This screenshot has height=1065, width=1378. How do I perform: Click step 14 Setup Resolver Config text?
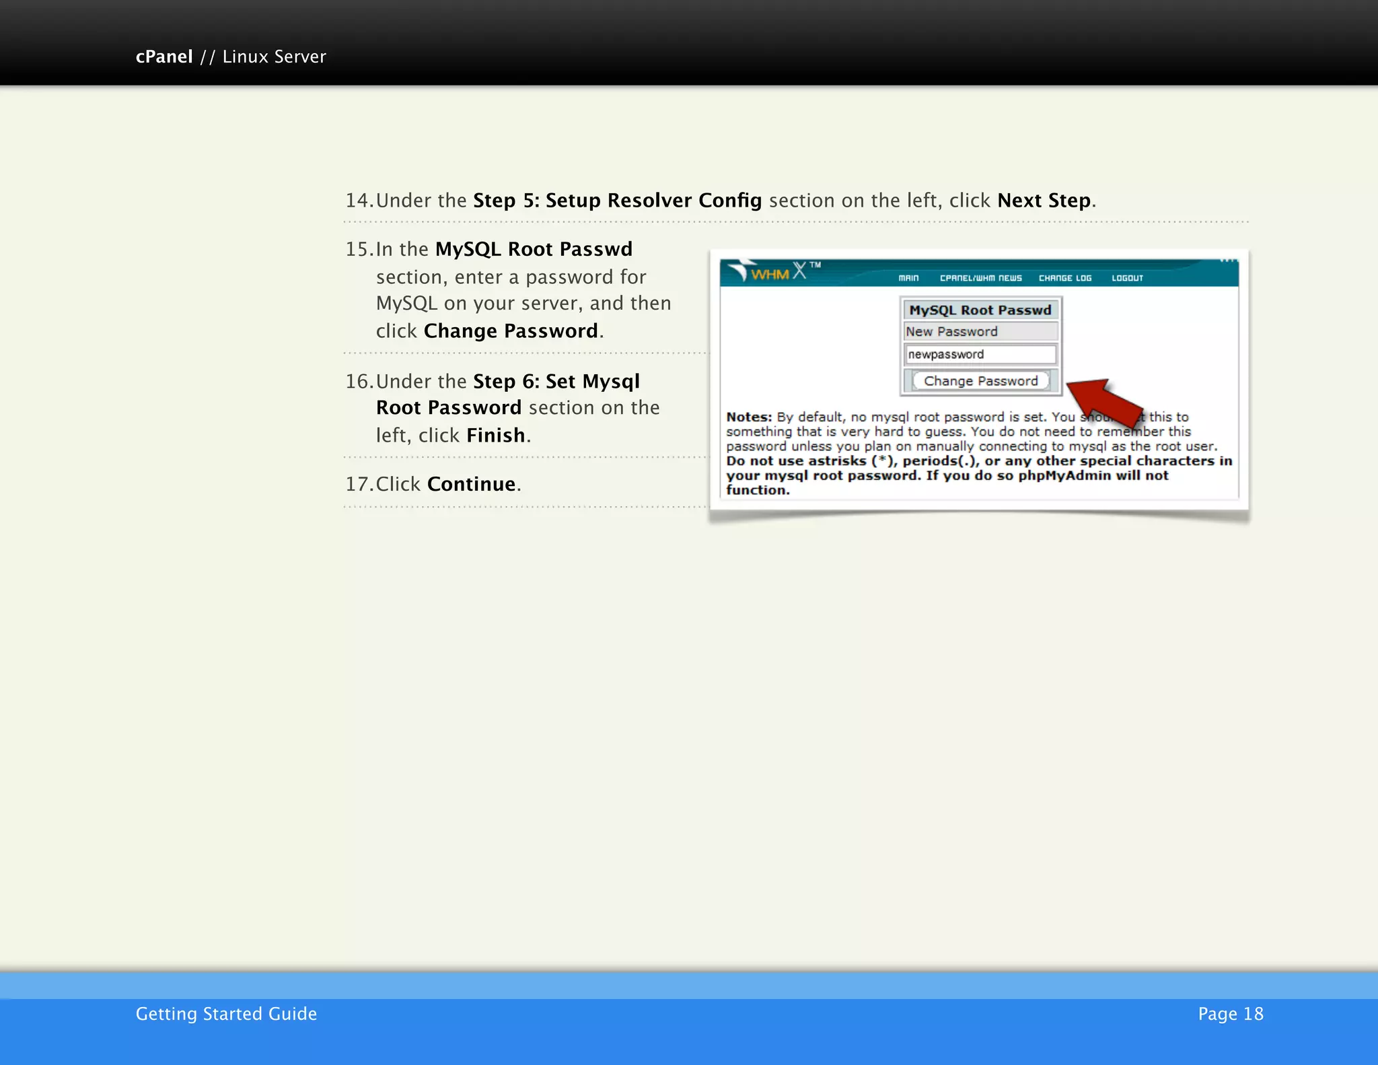[721, 201]
